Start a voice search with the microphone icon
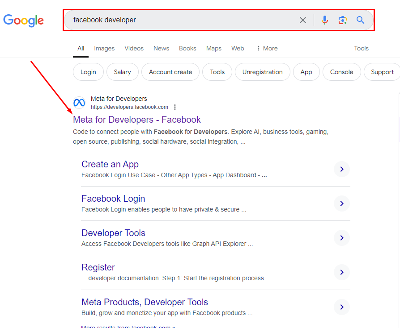 click(324, 20)
